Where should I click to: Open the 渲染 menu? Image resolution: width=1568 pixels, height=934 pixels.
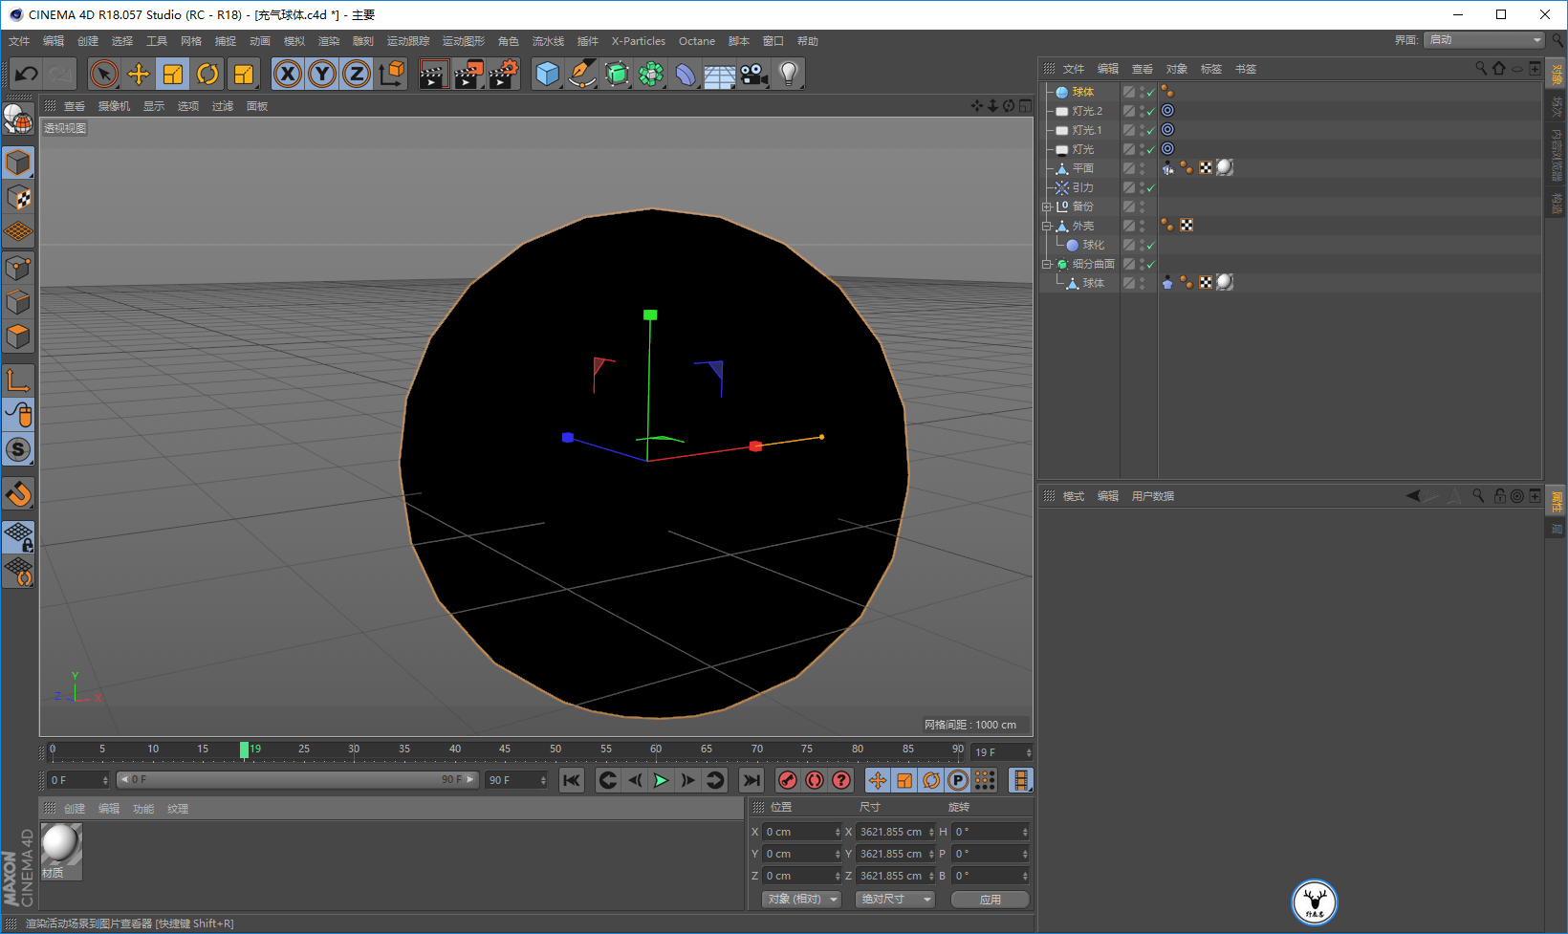[x=329, y=41]
